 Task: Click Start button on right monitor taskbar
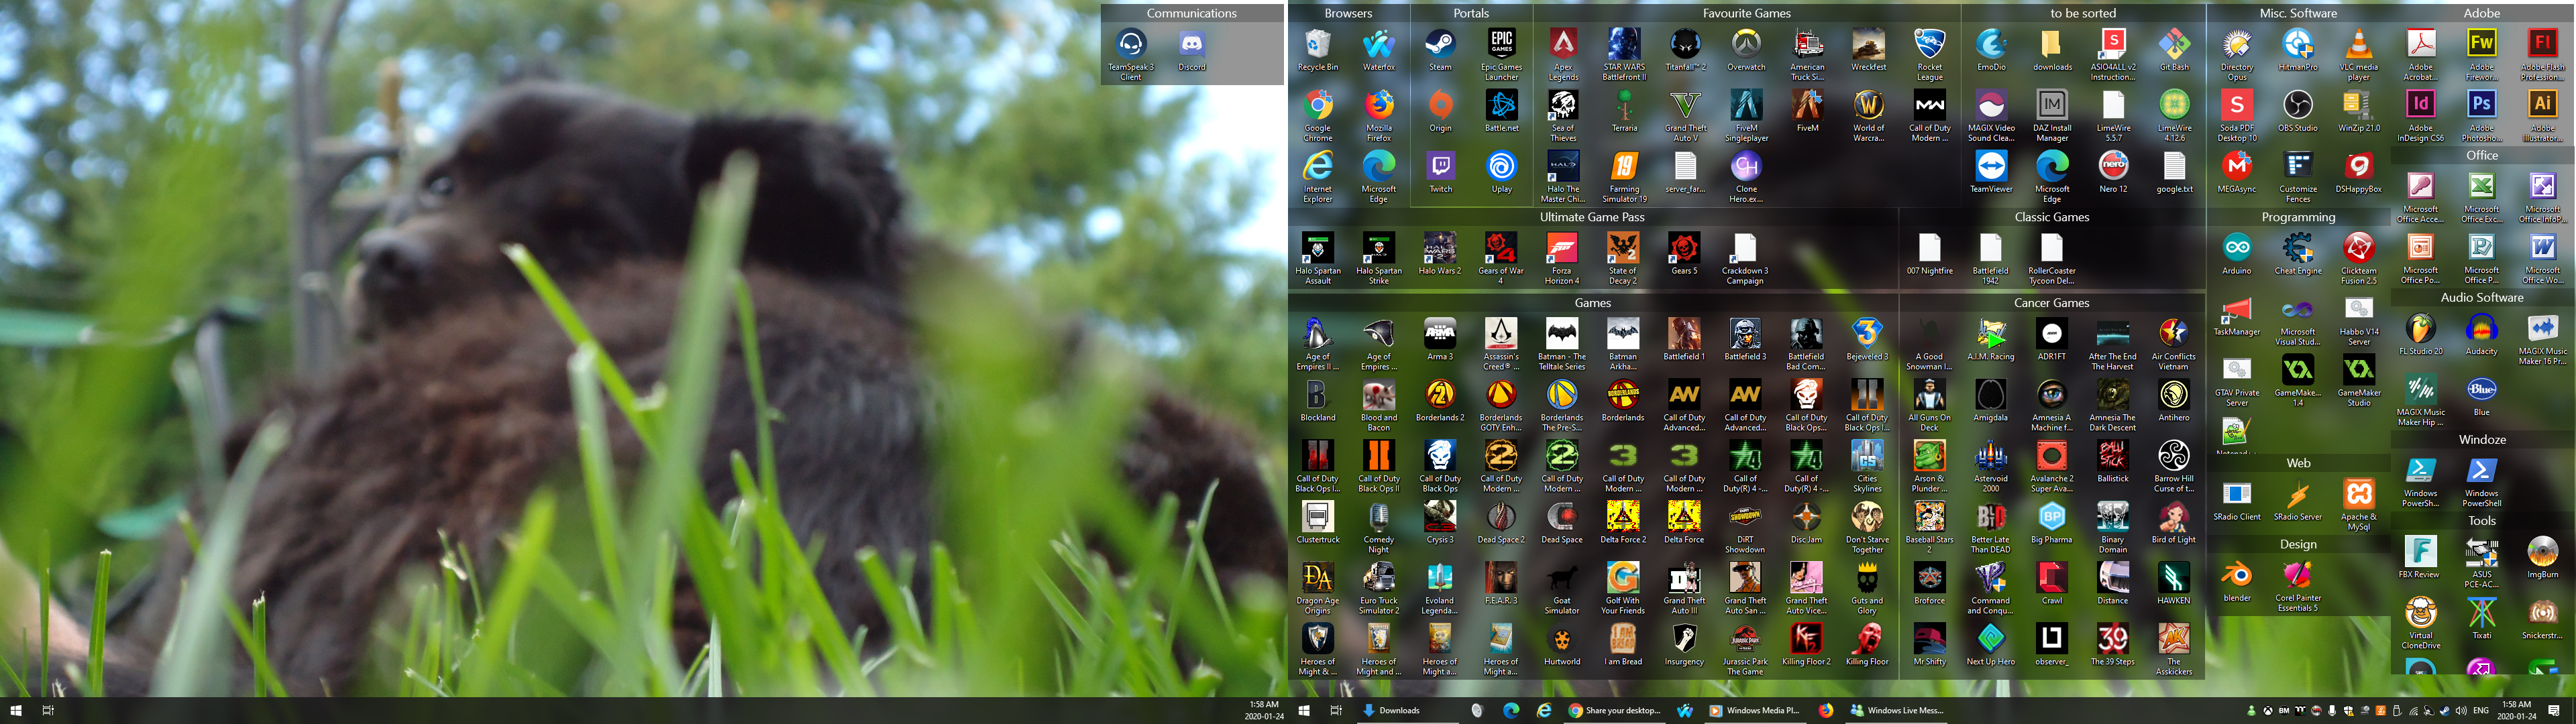(x=1303, y=710)
